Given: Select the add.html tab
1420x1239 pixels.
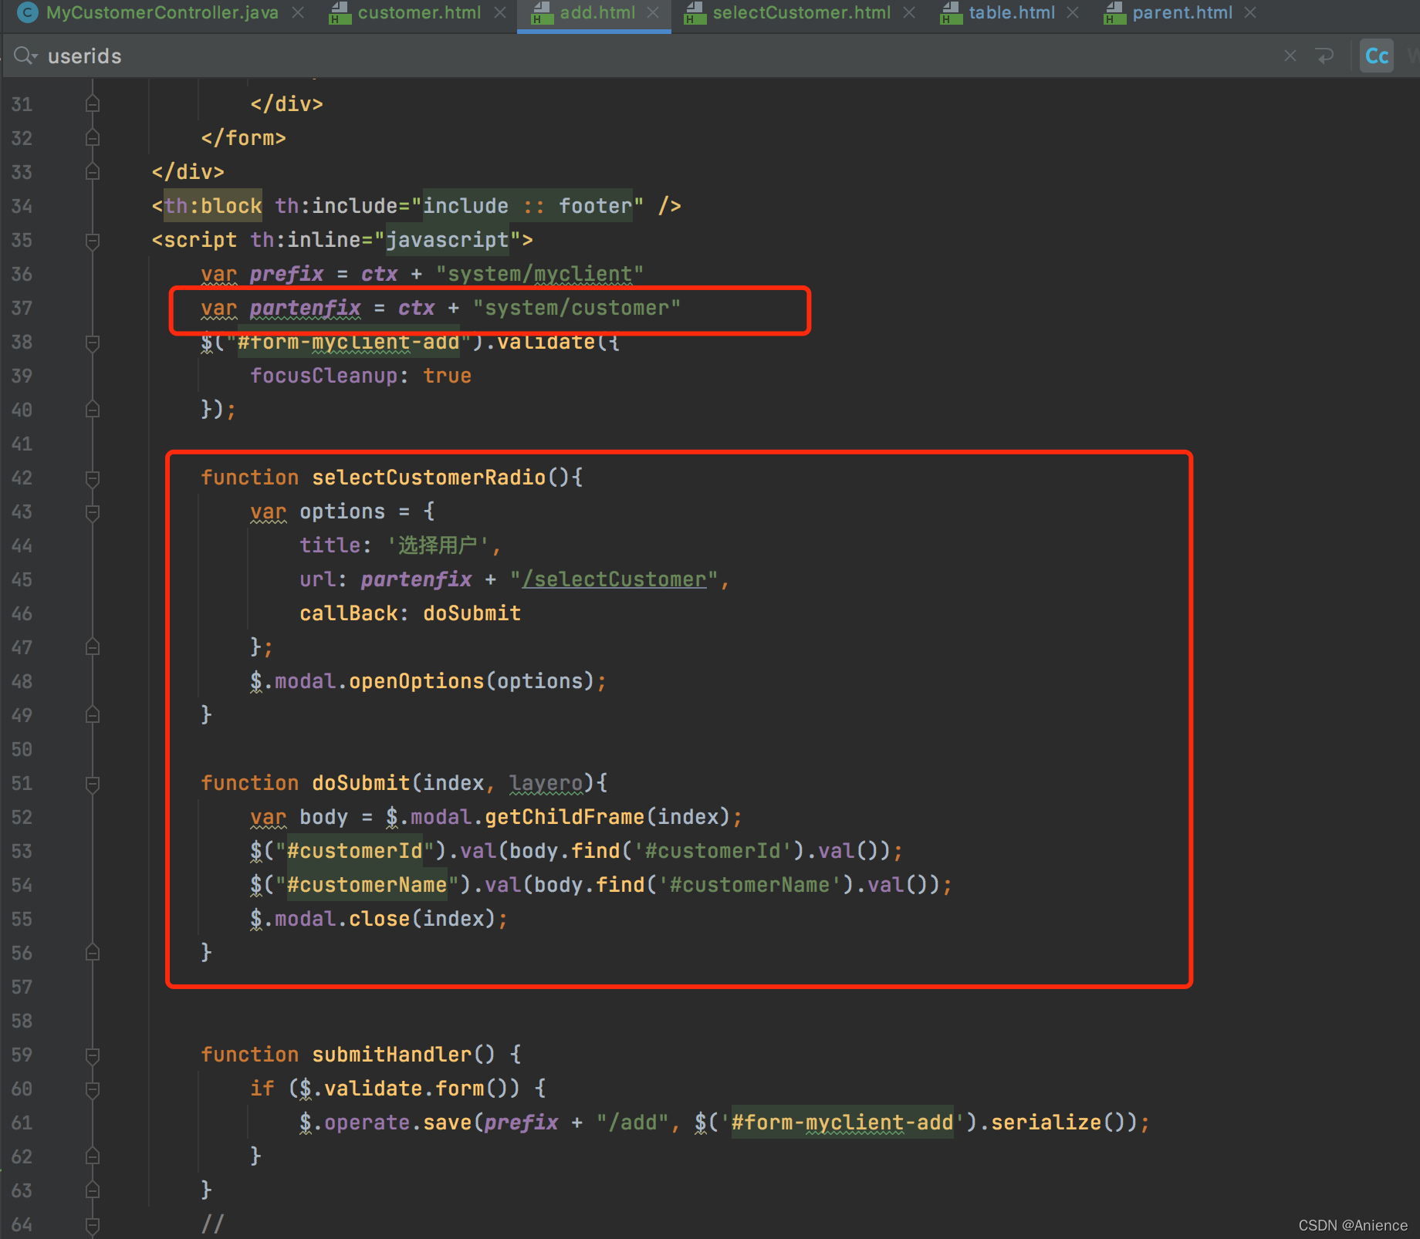Looking at the screenshot, I should 597,12.
